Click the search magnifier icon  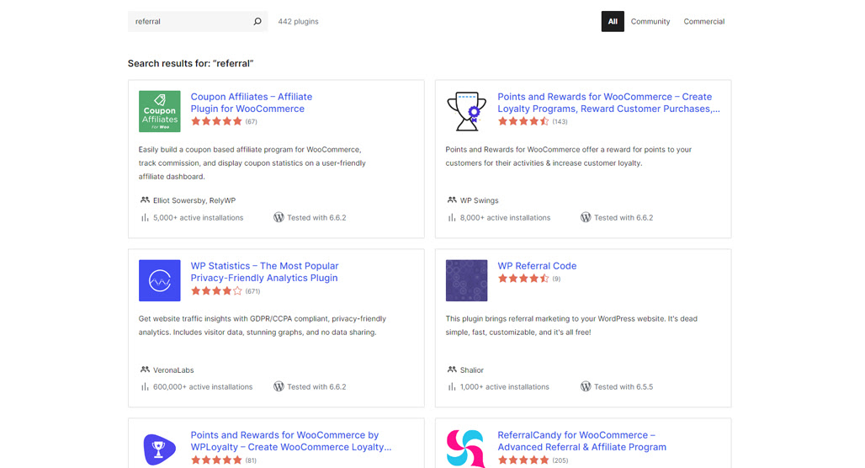[x=257, y=22]
